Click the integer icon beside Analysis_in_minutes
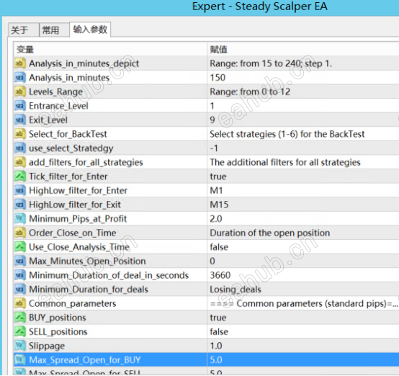399x376 pixels. click(x=20, y=77)
